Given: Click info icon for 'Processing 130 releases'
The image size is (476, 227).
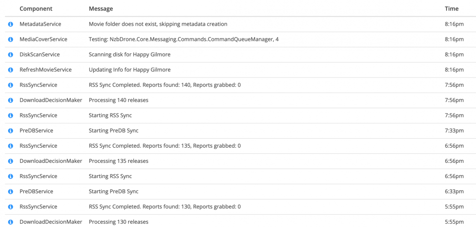Looking at the screenshot, I should [x=10, y=222].
